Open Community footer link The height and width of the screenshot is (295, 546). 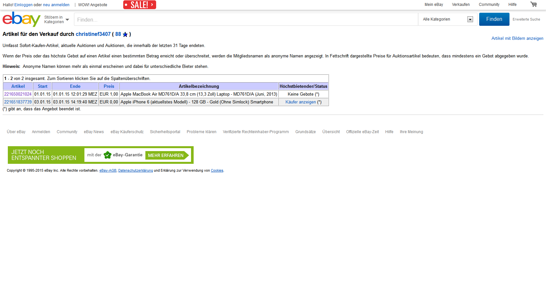coord(67,132)
